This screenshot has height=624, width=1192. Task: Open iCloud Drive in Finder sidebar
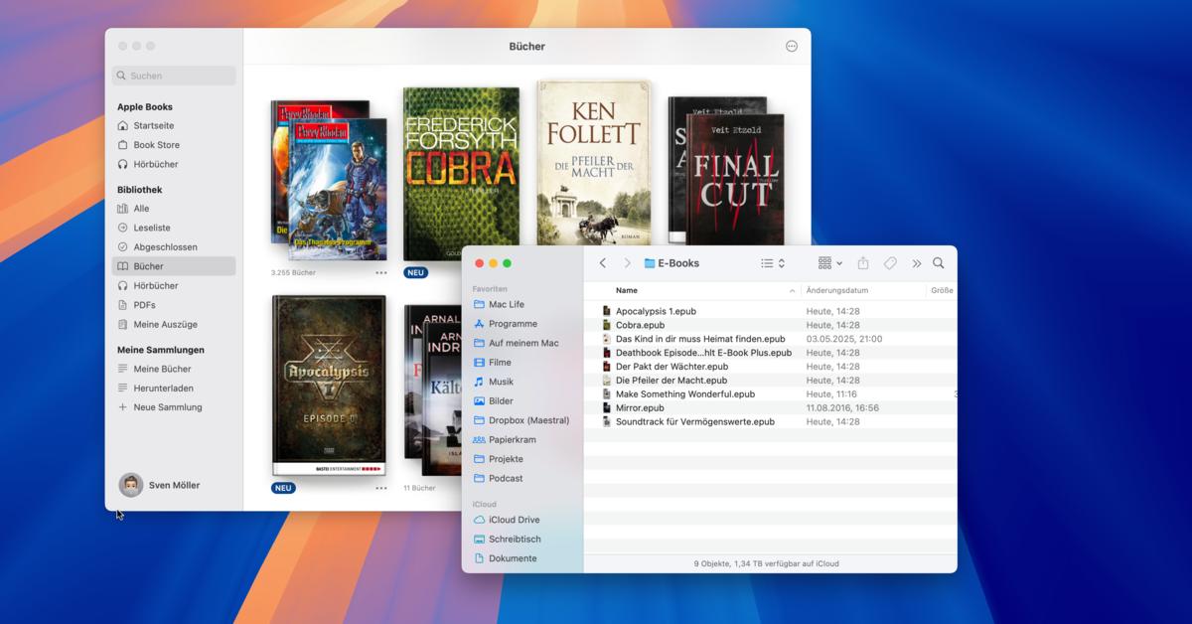click(x=515, y=520)
